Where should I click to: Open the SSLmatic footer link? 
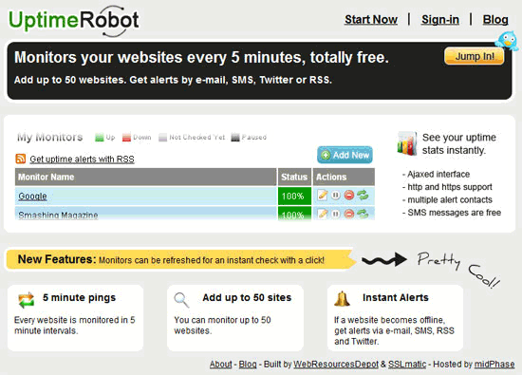pyautogui.click(x=407, y=365)
